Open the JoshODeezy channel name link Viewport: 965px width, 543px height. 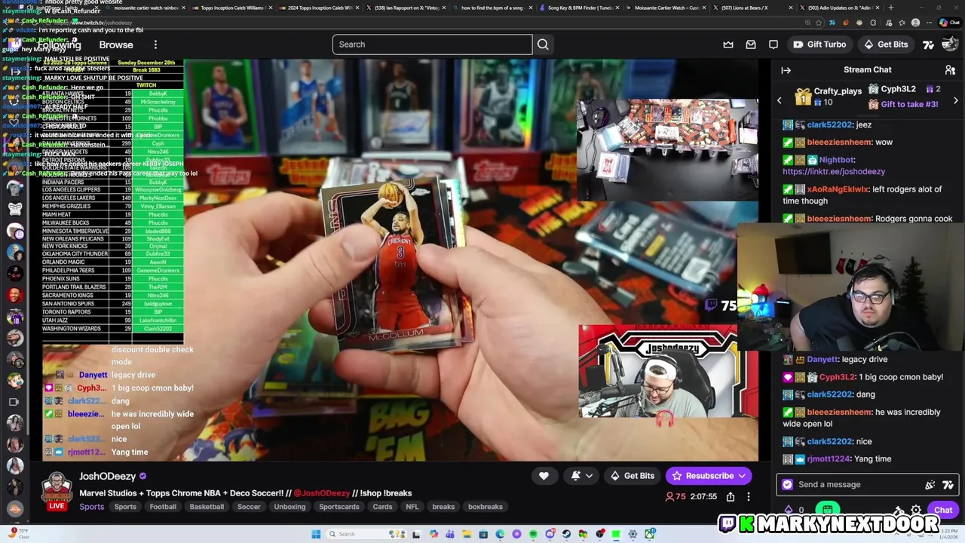107,476
